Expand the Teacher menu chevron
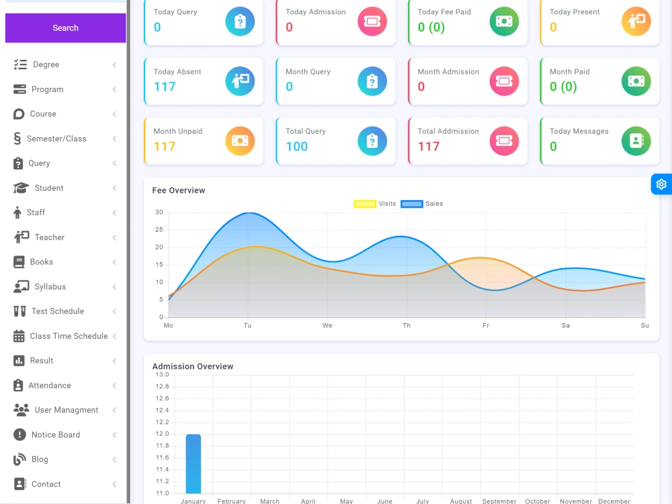 pyautogui.click(x=114, y=237)
